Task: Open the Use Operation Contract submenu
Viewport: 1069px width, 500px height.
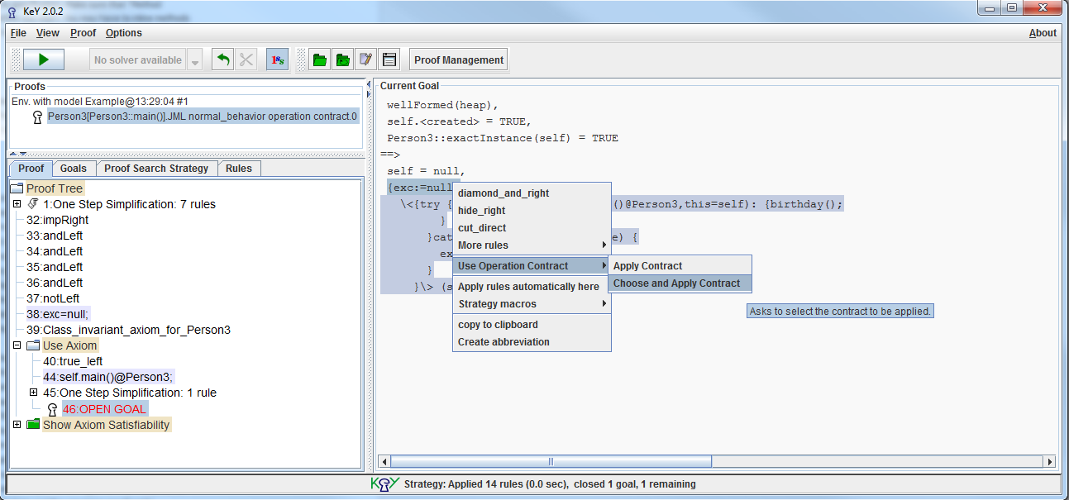Action: [x=532, y=266]
